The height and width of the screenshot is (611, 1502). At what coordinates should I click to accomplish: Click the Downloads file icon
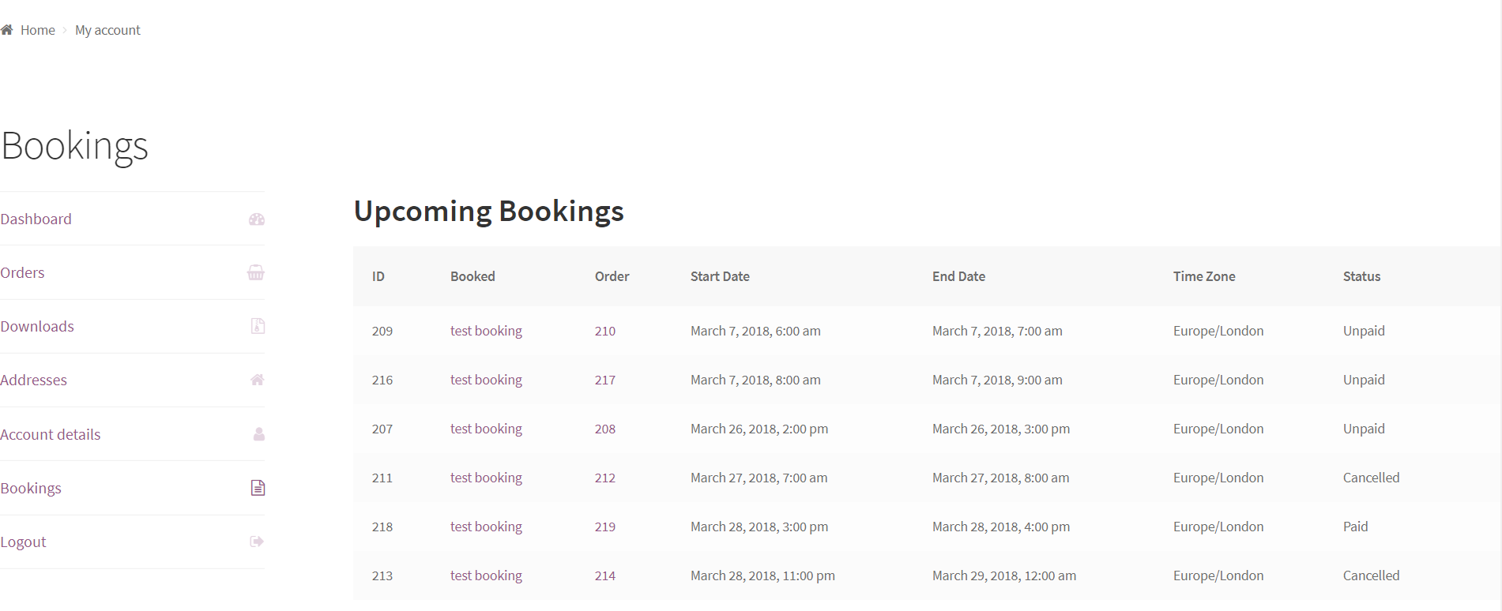[258, 326]
